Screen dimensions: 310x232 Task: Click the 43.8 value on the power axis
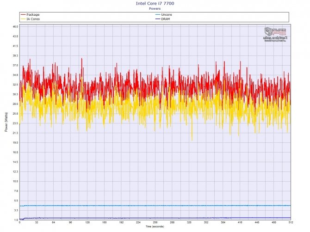coord(15,37)
